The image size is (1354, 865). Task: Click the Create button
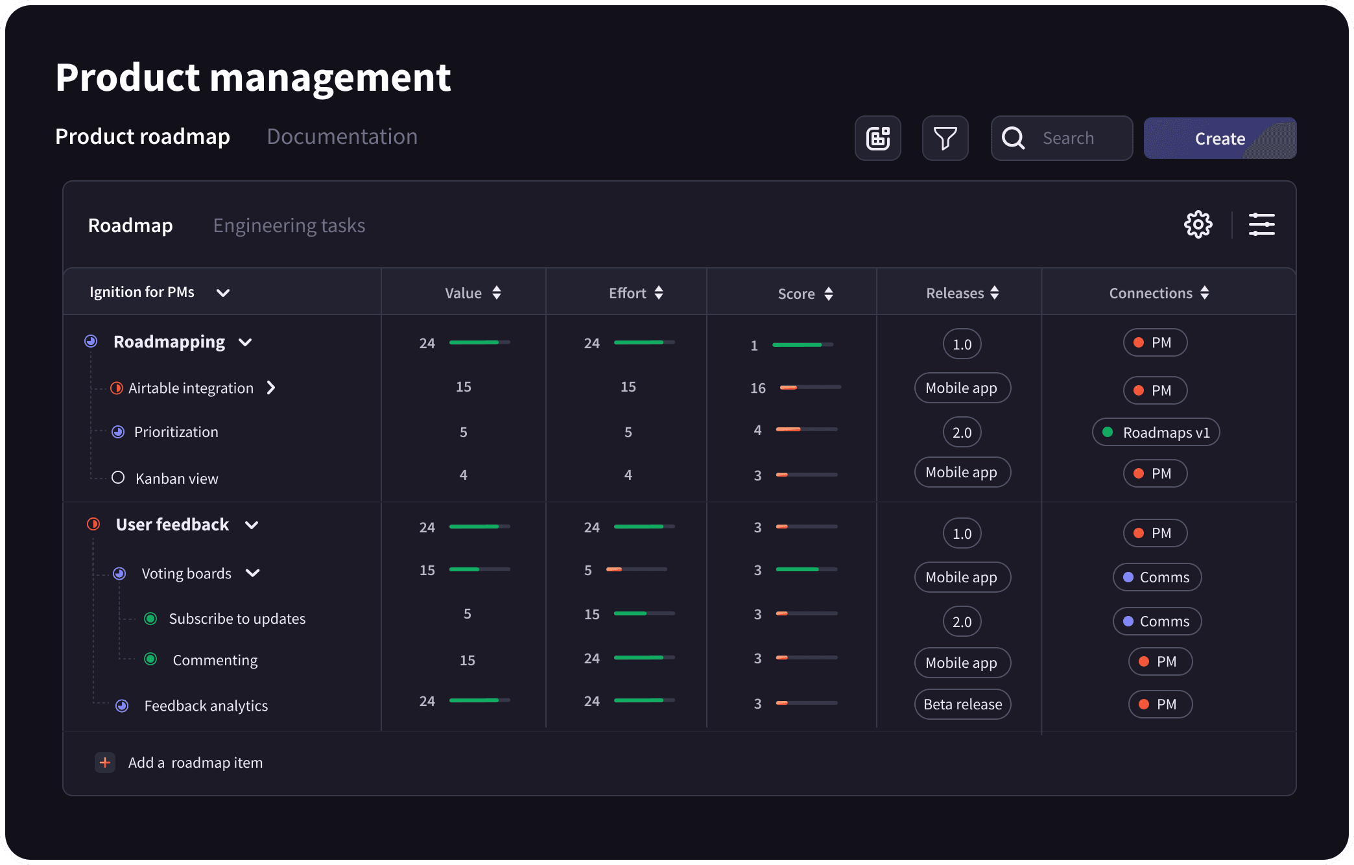coord(1220,138)
